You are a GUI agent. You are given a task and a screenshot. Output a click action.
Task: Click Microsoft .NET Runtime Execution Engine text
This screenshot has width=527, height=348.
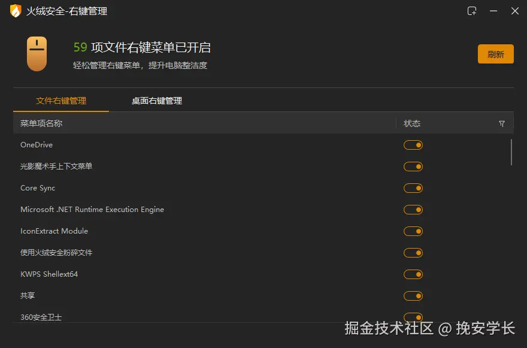(x=92, y=210)
